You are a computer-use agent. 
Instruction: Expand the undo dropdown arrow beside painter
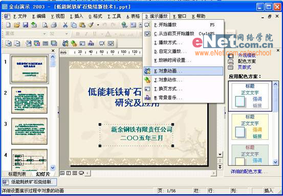click(98, 25)
